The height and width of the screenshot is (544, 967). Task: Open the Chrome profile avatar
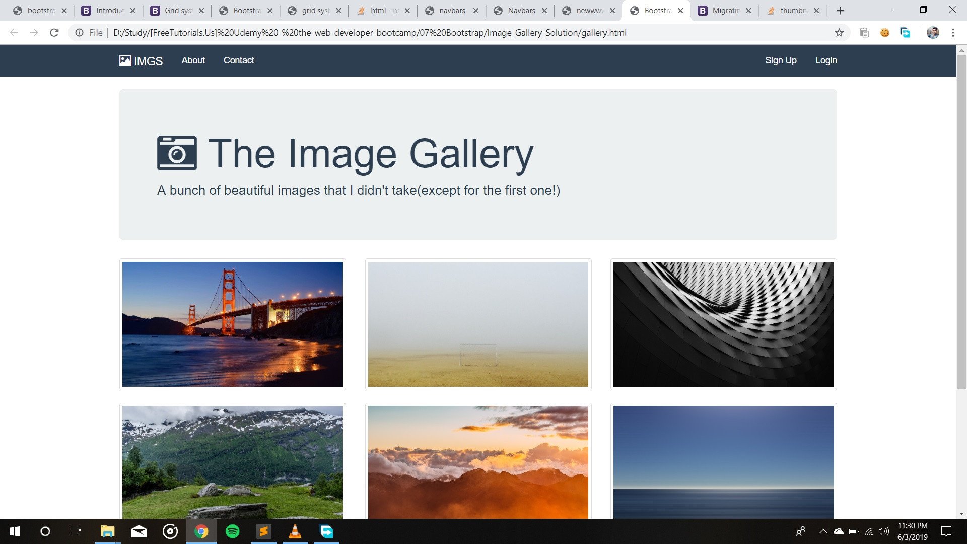(933, 33)
